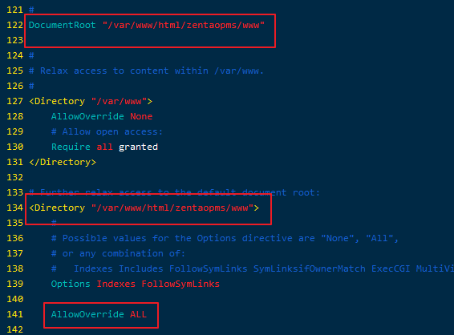Click the "/var/www/html/zentaopms/www" path on line 122

click(x=184, y=25)
